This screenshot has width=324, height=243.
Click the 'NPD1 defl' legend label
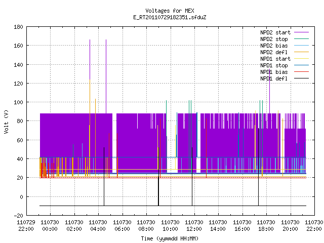pyautogui.click(x=274, y=79)
